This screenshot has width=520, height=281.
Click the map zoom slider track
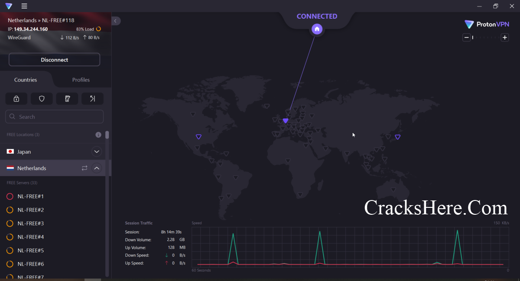(486, 38)
